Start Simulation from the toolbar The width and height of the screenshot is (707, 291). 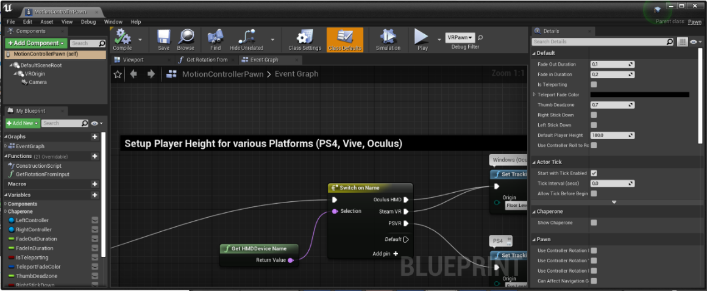[x=388, y=38]
